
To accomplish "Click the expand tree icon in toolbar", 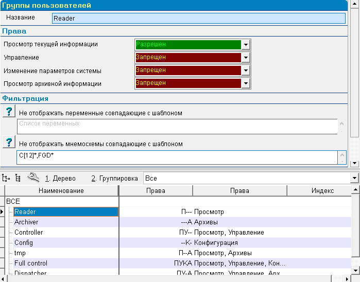I will [x=6, y=178].
